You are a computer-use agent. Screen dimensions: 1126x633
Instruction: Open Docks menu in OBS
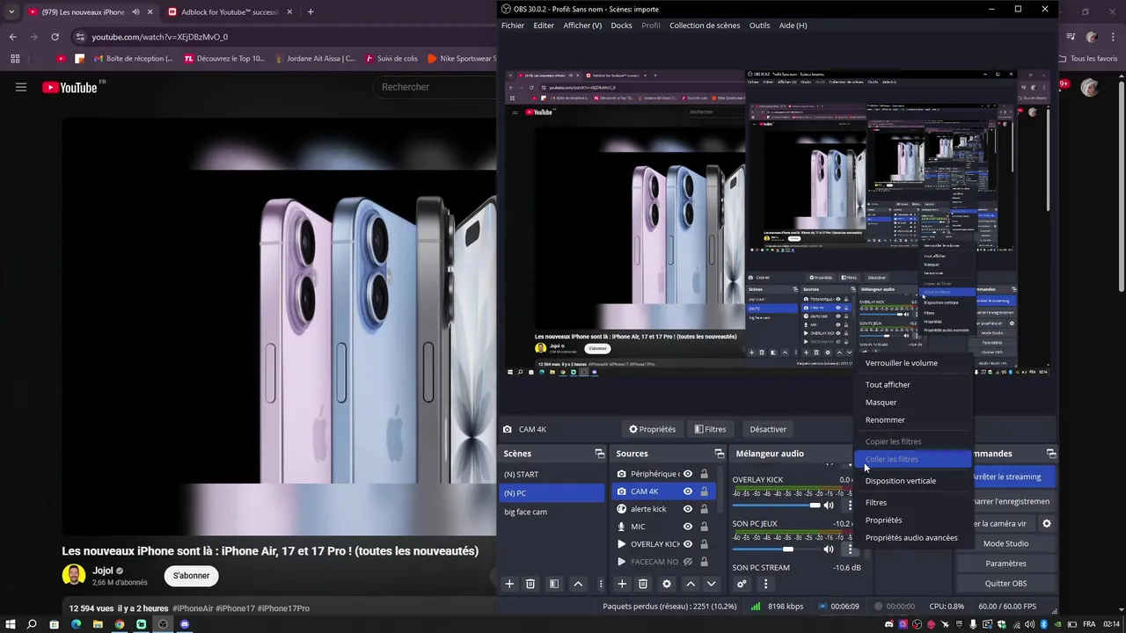[621, 25]
